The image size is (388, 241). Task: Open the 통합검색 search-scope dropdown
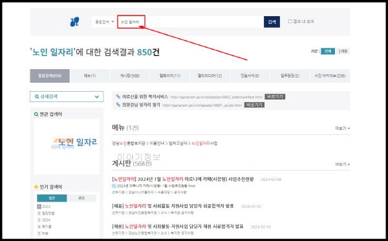105,22
